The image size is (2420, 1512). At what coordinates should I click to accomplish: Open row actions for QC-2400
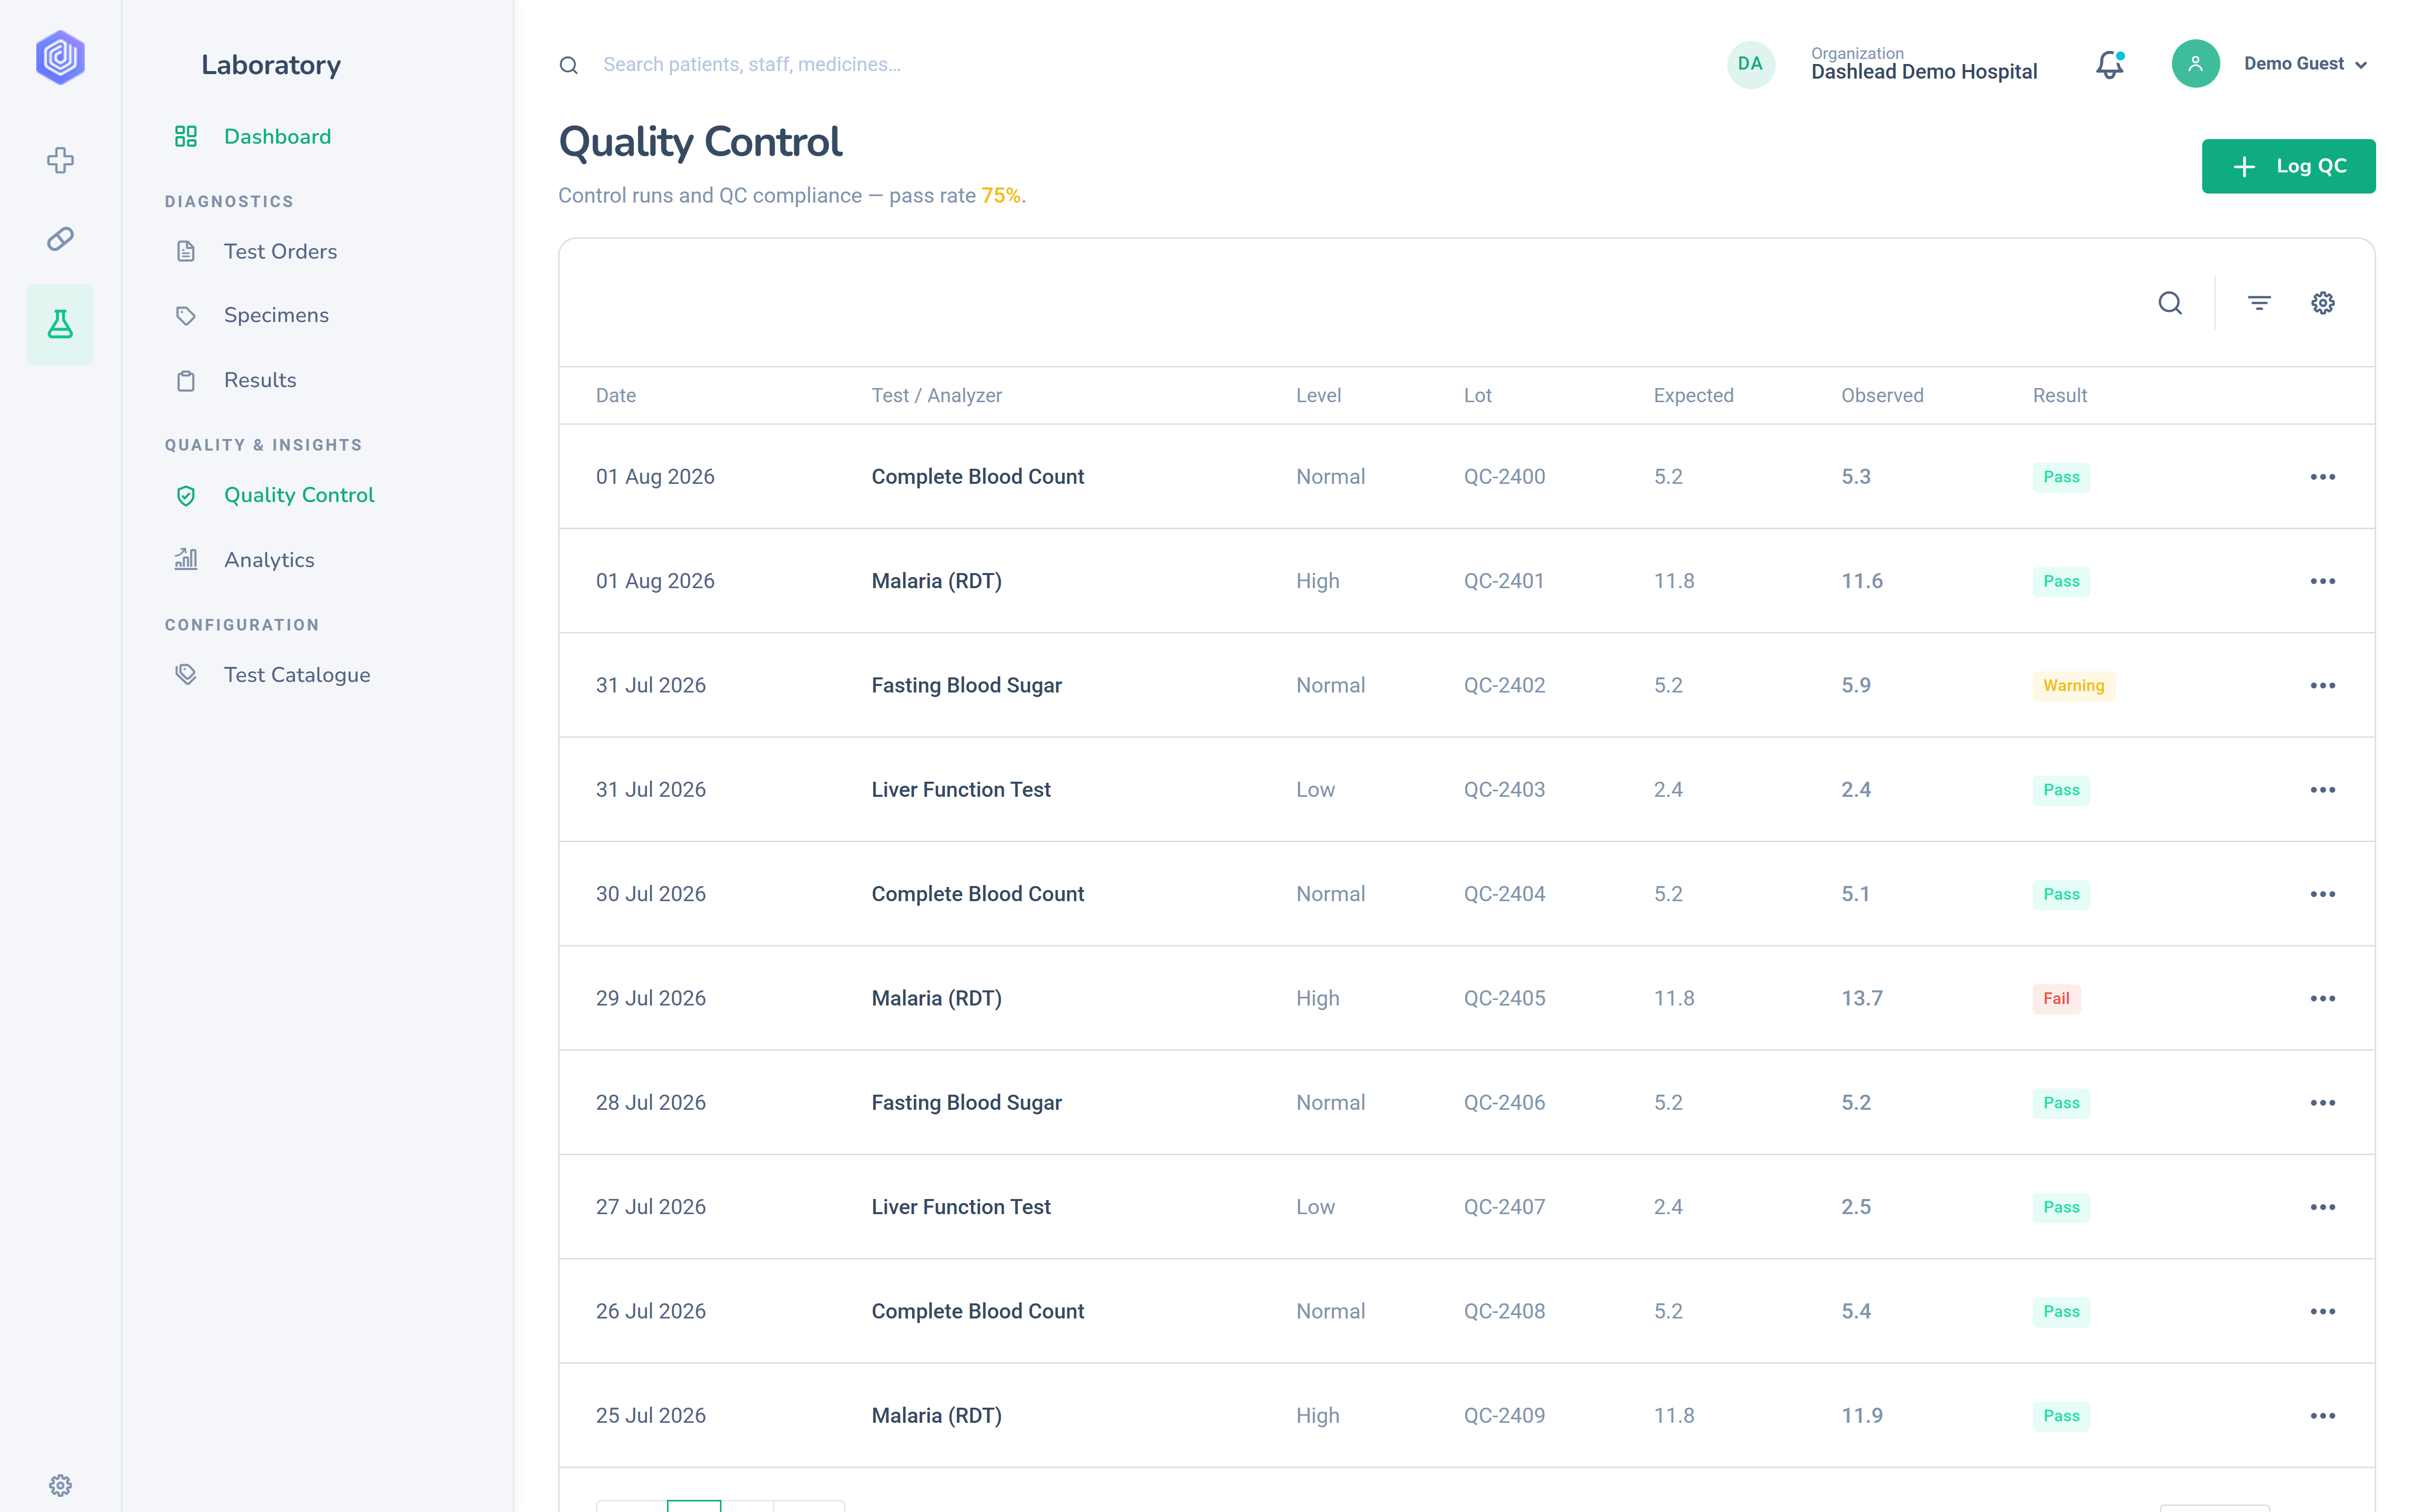2323,477
